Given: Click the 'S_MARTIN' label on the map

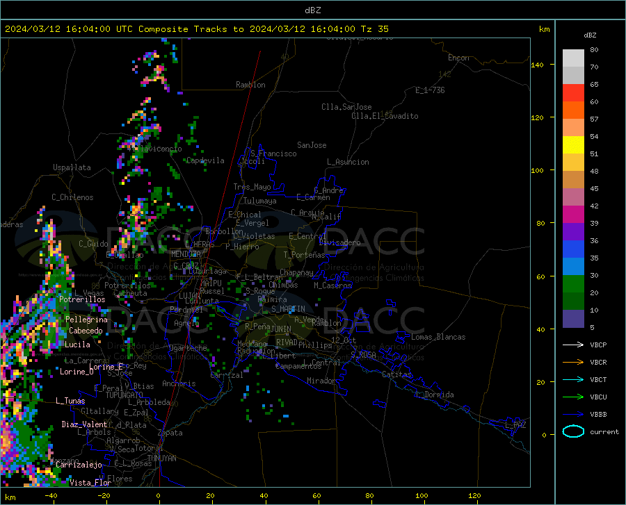Looking at the screenshot, I should pyautogui.click(x=288, y=309).
